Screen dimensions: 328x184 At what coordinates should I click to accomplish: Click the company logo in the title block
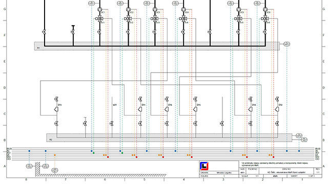point(204,166)
